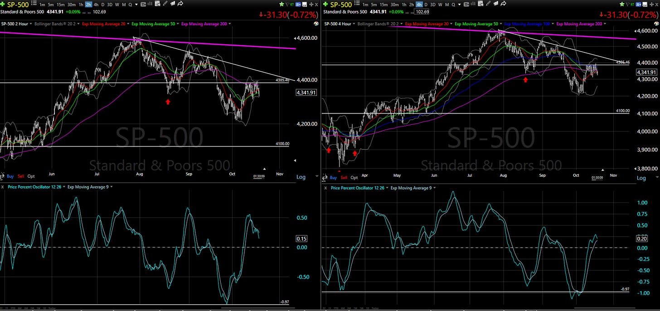The height and width of the screenshot is (311, 660).
Task: Open the timeframe arrow after Q on the 2 Hour chart
Action: pos(136,5)
